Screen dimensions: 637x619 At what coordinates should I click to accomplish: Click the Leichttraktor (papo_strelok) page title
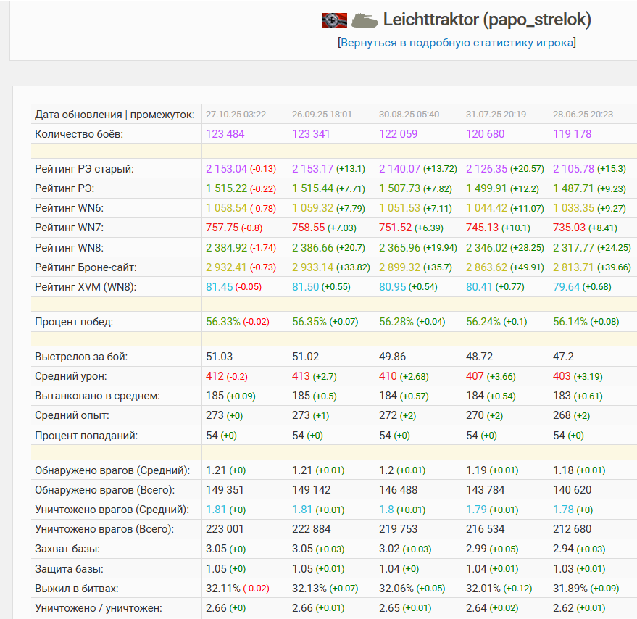[487, 20]
